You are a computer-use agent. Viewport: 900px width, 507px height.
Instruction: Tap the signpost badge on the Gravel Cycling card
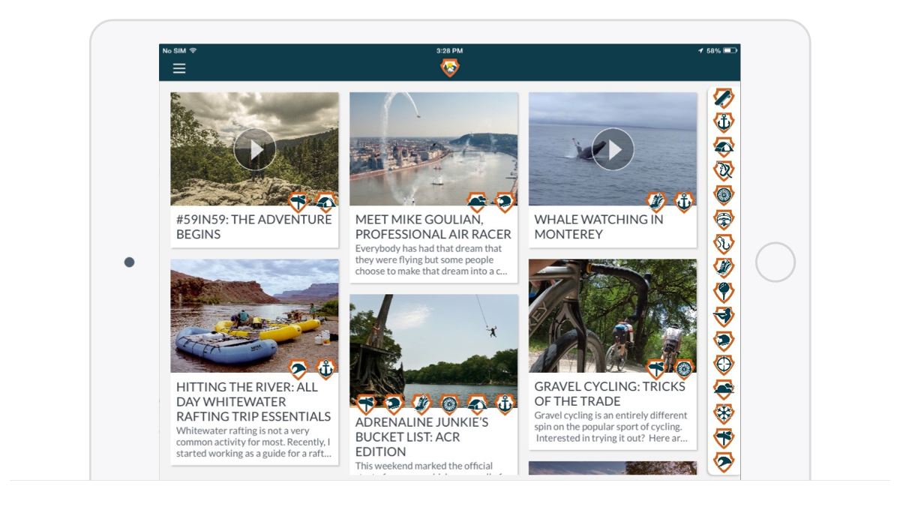657,370
